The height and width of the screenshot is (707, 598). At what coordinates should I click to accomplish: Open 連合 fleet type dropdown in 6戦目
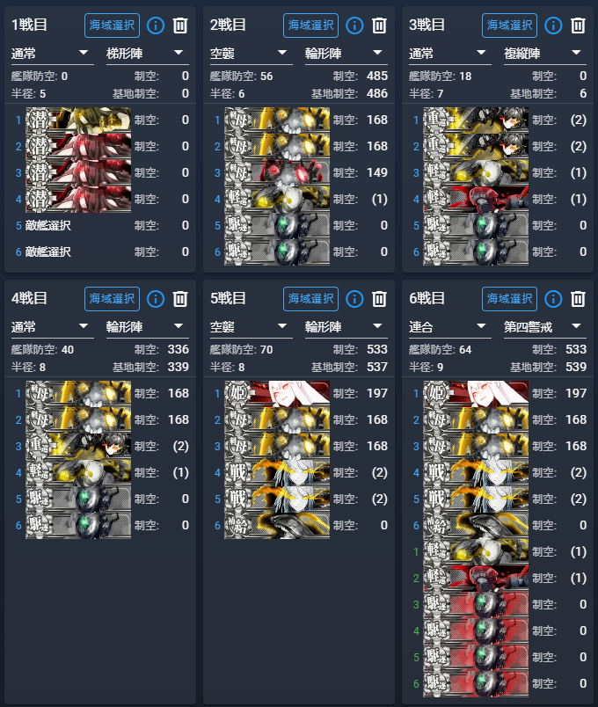pyautogui.click(x=450, y=327)
